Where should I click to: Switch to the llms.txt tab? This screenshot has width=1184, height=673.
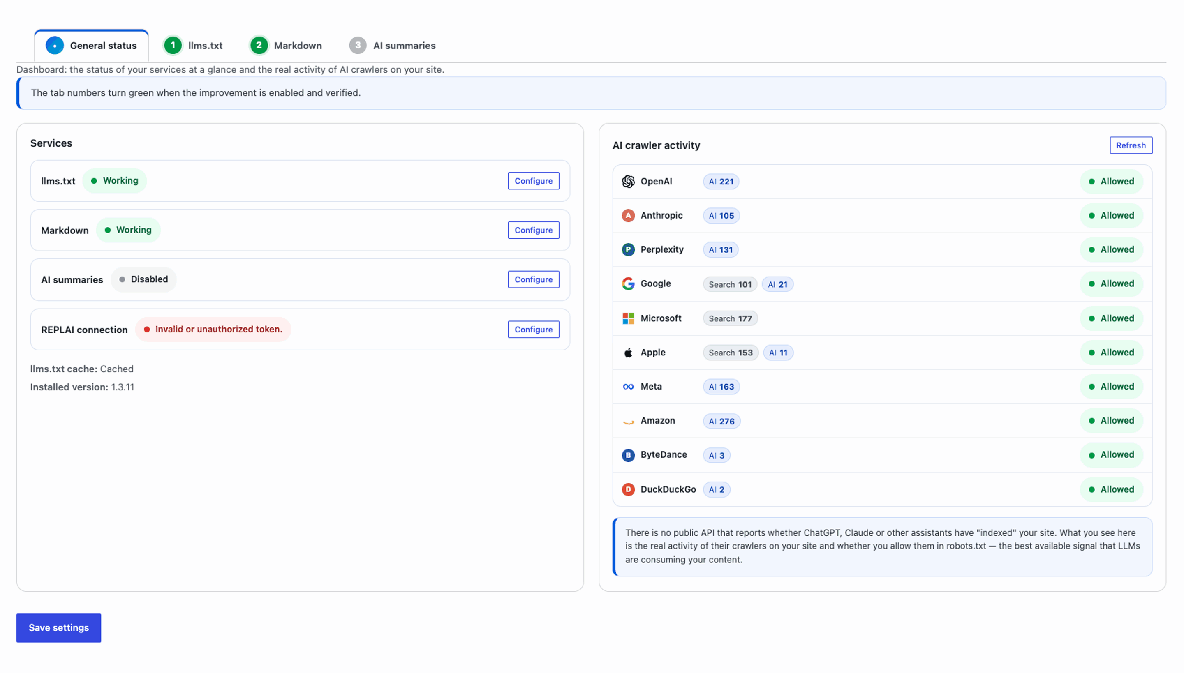pyautogui.click(x=193, y=45)
